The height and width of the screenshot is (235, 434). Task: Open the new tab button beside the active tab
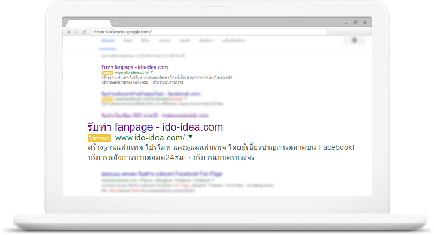click(117, 23)
